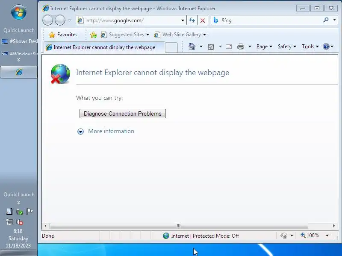Screen dimensions: 342x256
Task: Click the privacy/security status bar icon
Action: click(283, 236)
